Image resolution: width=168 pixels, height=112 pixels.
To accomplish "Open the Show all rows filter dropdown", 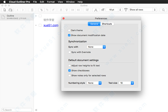I will tap(143, 10).
